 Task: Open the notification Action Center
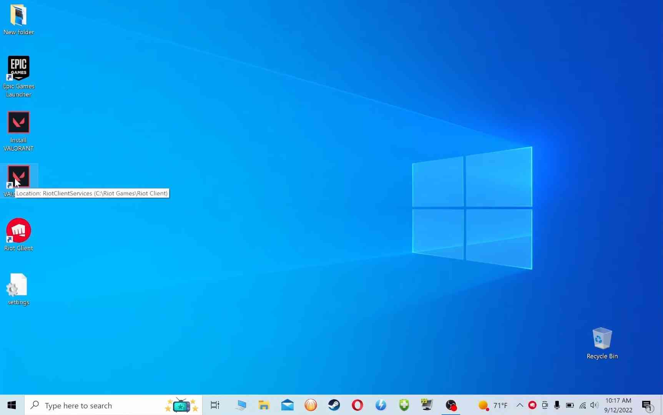tap(647, 405)
